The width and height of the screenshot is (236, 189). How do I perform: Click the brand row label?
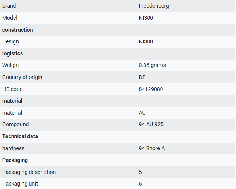pos(9,6)
